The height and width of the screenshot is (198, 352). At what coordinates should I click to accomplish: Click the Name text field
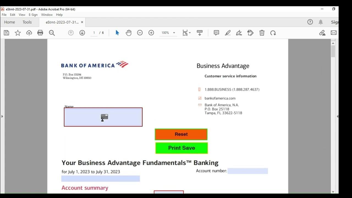(x=103, y=117)
